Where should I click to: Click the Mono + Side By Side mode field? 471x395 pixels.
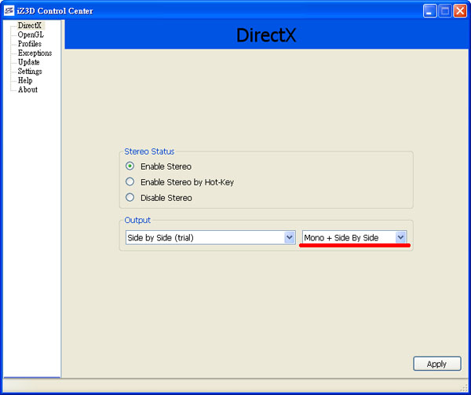coord(355,238)
